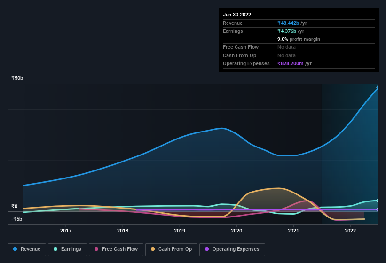The height and width of the screenshot is (263, 386).
Task: Toggle the Operating Expenses series
Action: pos(232,249)
